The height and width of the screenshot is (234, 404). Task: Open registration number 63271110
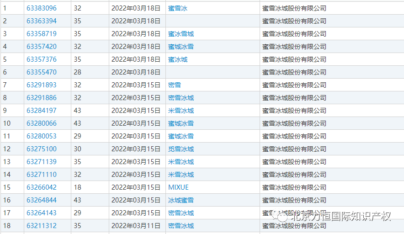click(x=42, y=175)
